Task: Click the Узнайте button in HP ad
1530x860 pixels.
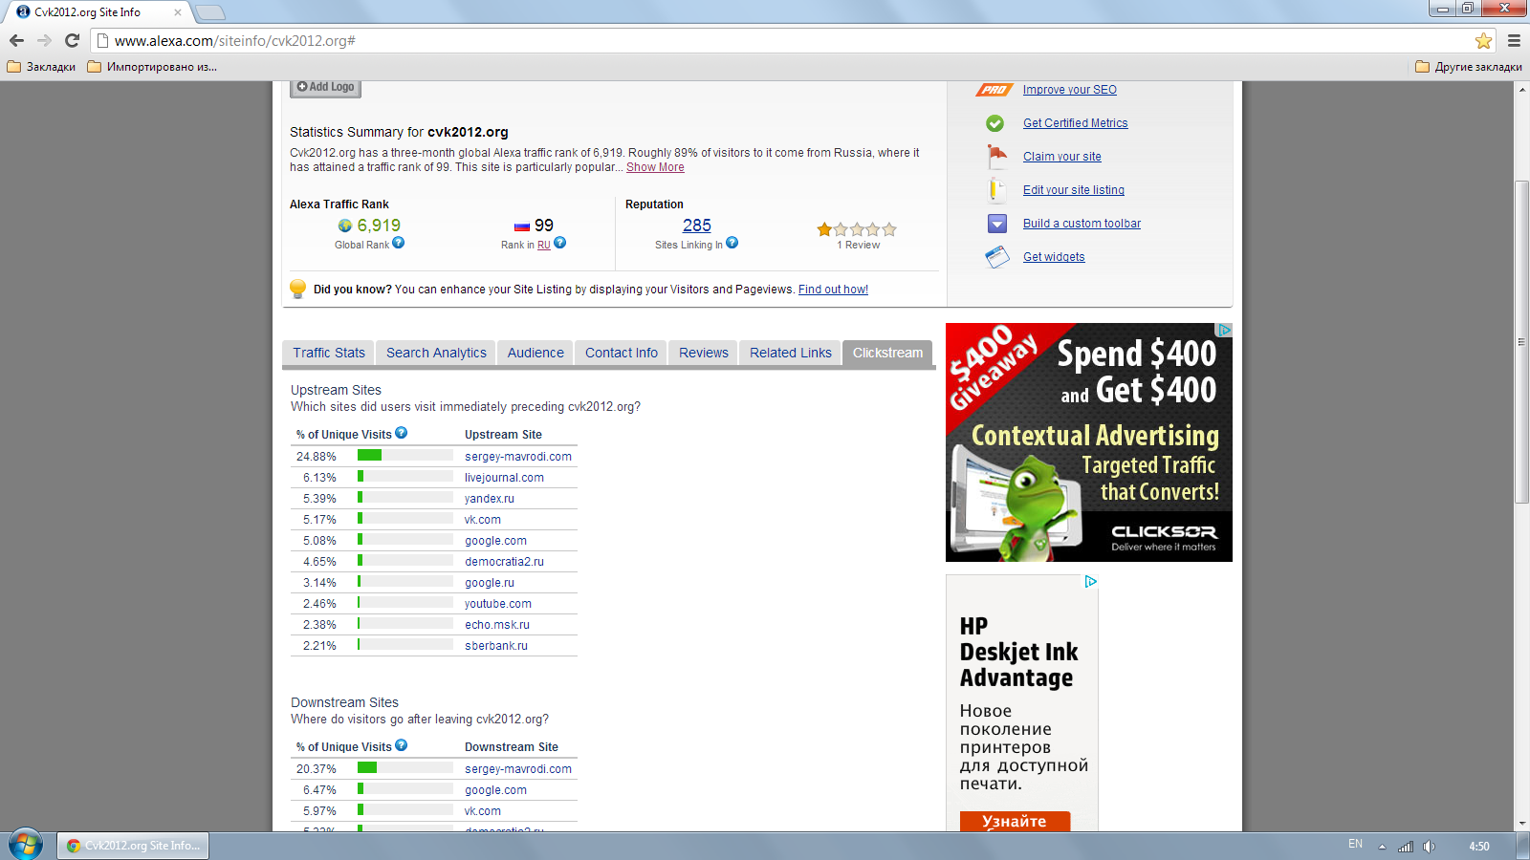Action: tap(1015, 821)
